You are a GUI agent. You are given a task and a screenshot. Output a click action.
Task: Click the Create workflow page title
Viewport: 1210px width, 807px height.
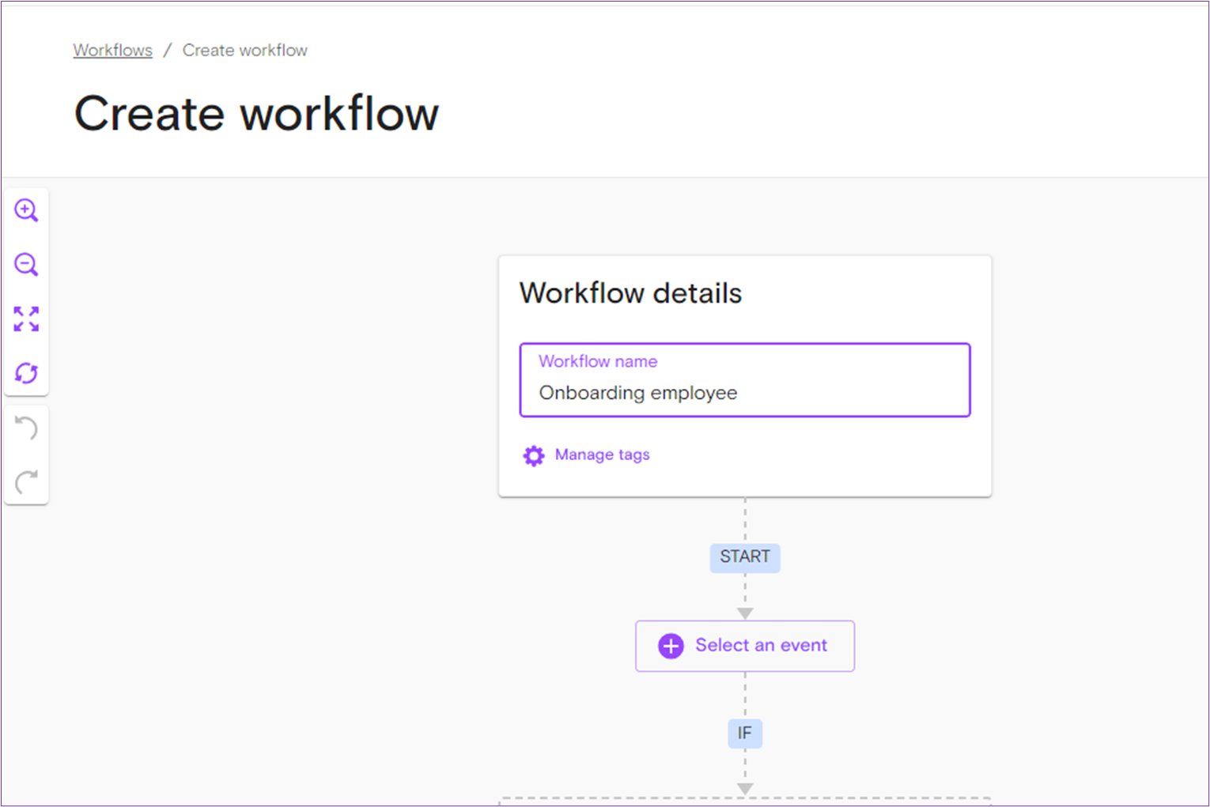(256, 114)
